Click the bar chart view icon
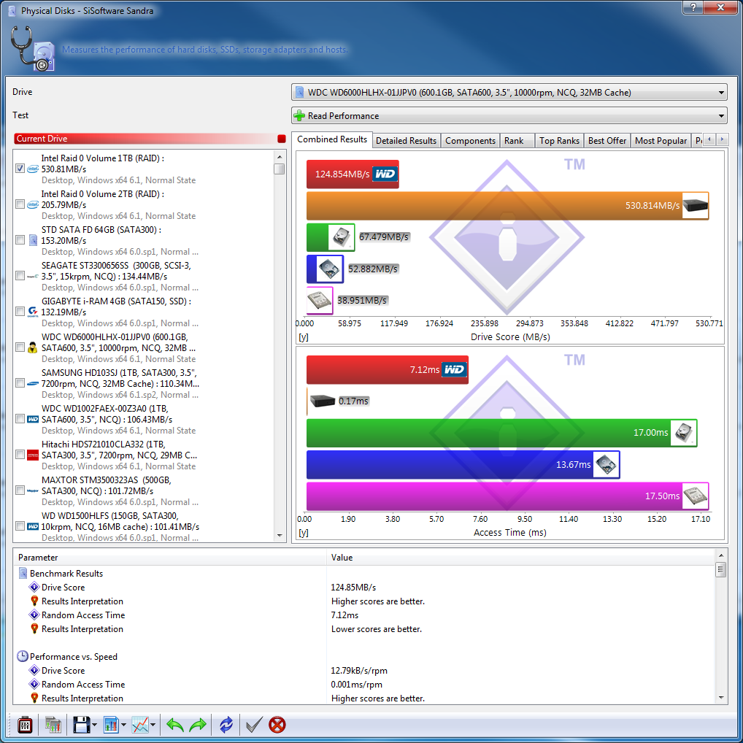The height and width of the screenshot is (743, 743). 111,725
